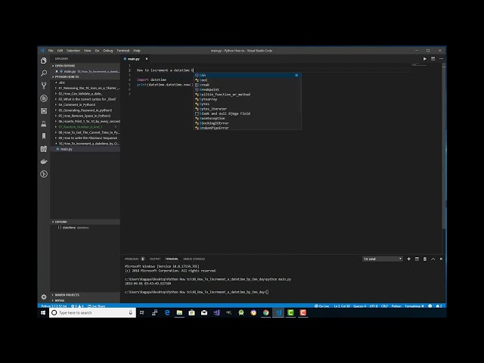The width and height of the screenshot is (484, 363).
Task: Open the editor More Actions ellipsis
Action: [442, 59]
